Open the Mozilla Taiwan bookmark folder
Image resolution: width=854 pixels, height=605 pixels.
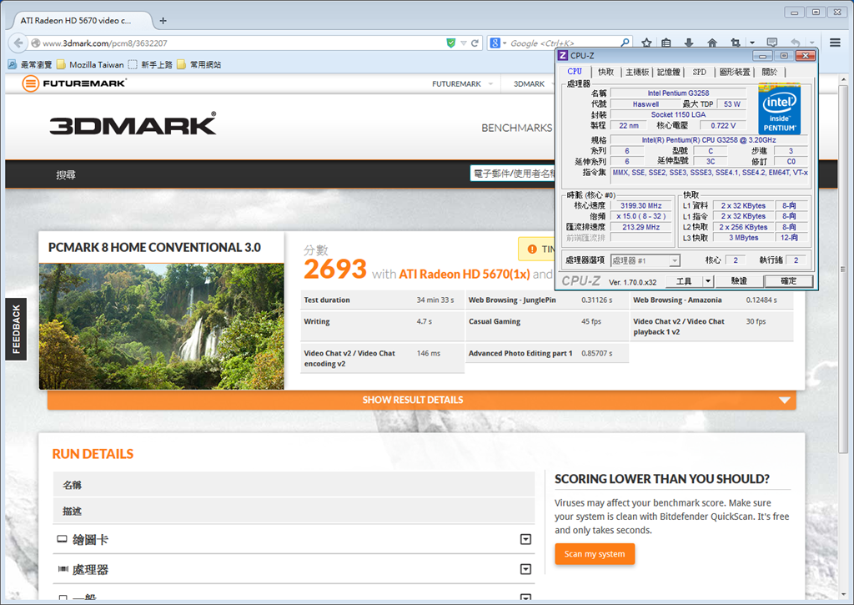pyautogui.click(x=90, y=64)
